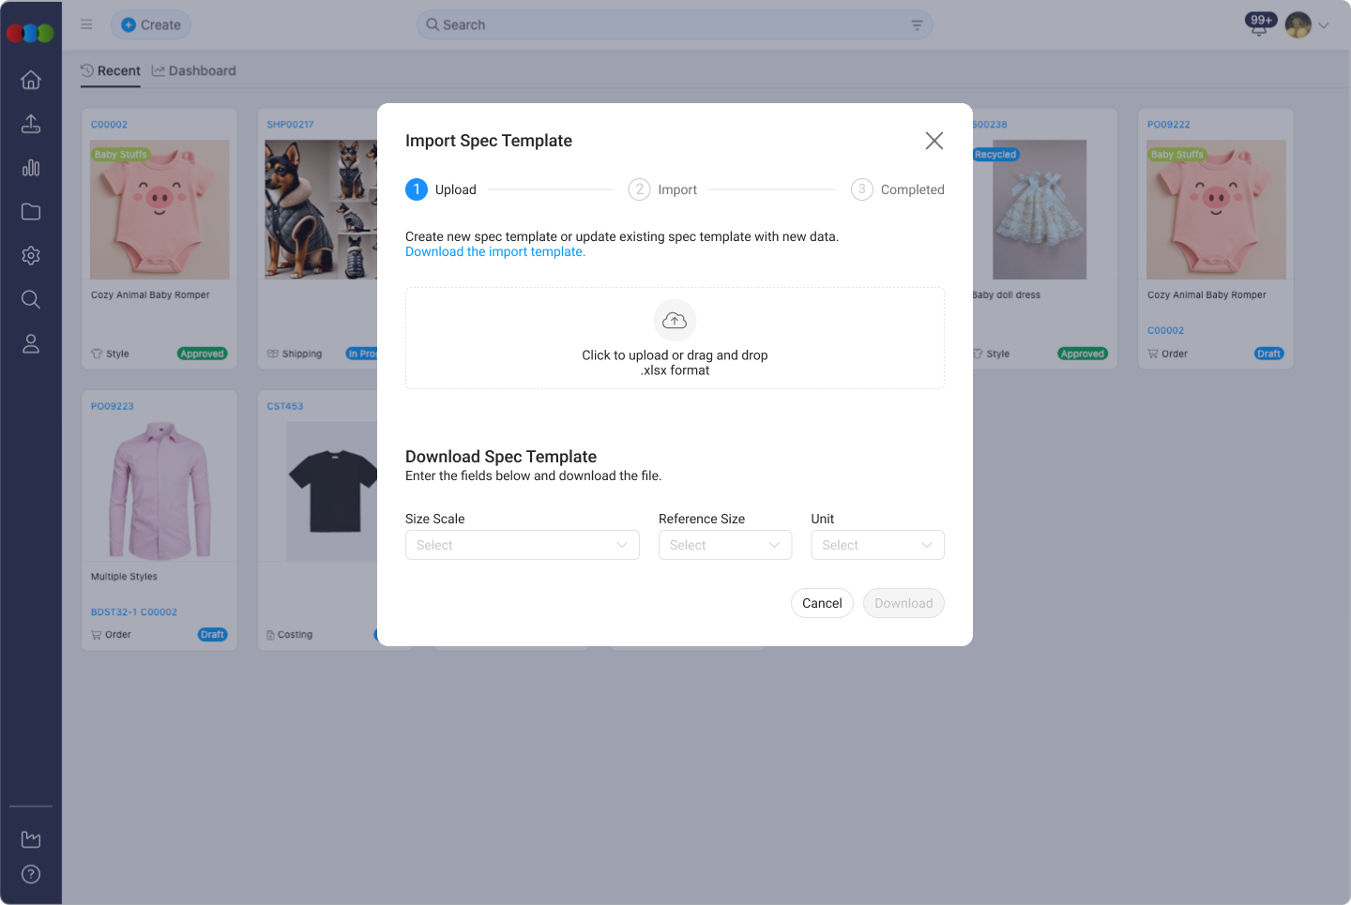Viewport: 1351px width, 905px height.
Task: Expand the Unit select dropdown
Action: (x=876, y=545)
